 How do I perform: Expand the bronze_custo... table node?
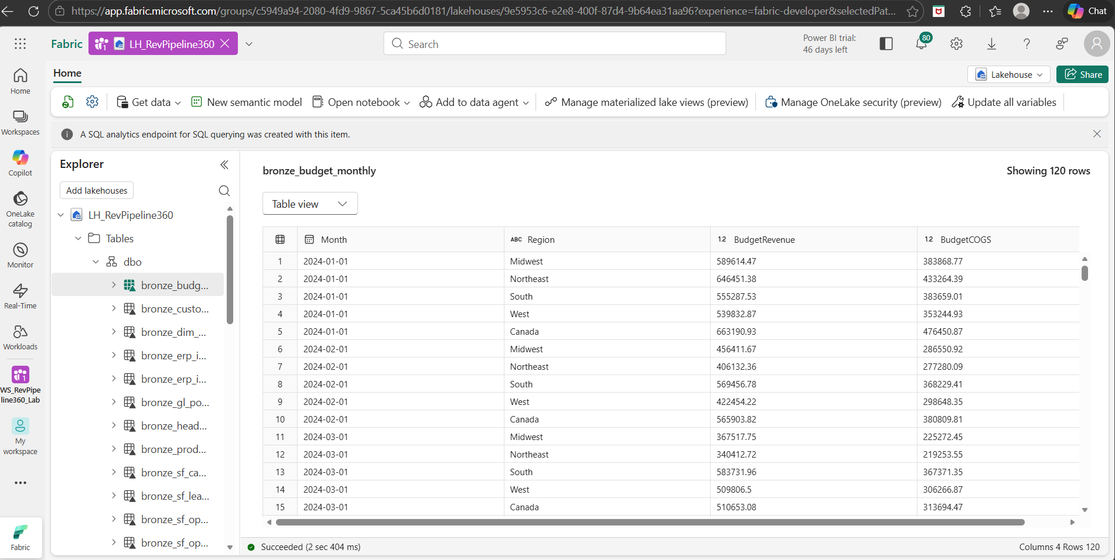(x=114, y=308)
